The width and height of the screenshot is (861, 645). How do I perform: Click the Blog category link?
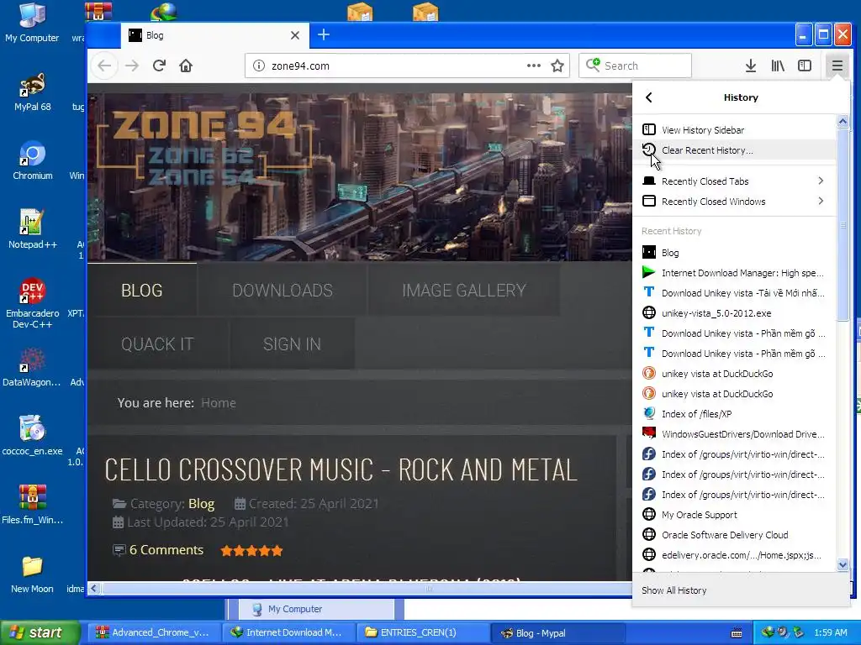201,504
